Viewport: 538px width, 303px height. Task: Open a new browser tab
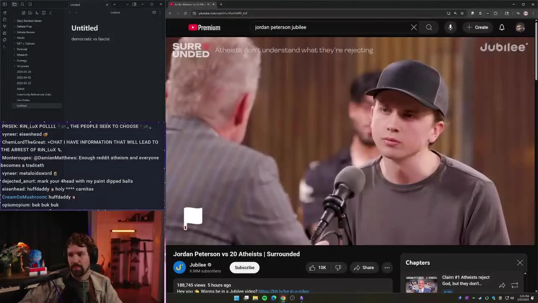pyautogui.click(x=221, y=4)
